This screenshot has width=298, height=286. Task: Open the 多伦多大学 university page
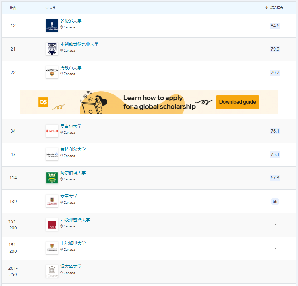pos(71,21)
